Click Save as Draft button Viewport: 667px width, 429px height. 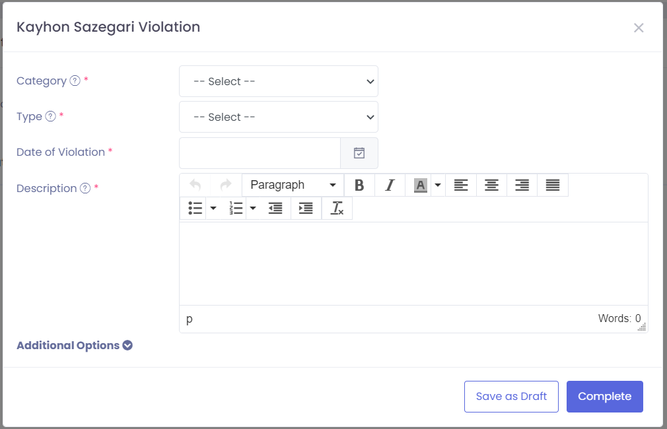pos(511,396)
